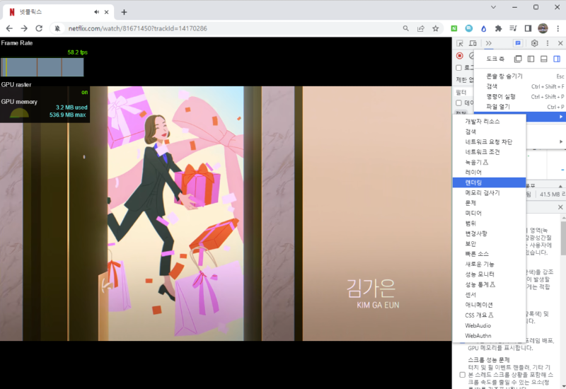This screenshot has height=389, width=566.
Task: Open DevTools settings gear
Action: (x=534, y=43)
